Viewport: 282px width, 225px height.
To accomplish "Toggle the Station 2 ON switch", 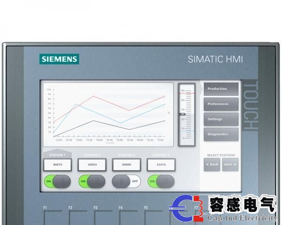I will [92, 181].
